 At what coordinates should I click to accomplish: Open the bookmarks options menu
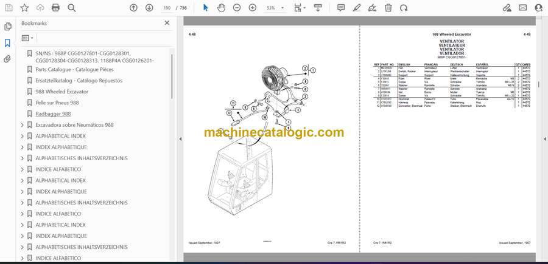click(27, 38)
